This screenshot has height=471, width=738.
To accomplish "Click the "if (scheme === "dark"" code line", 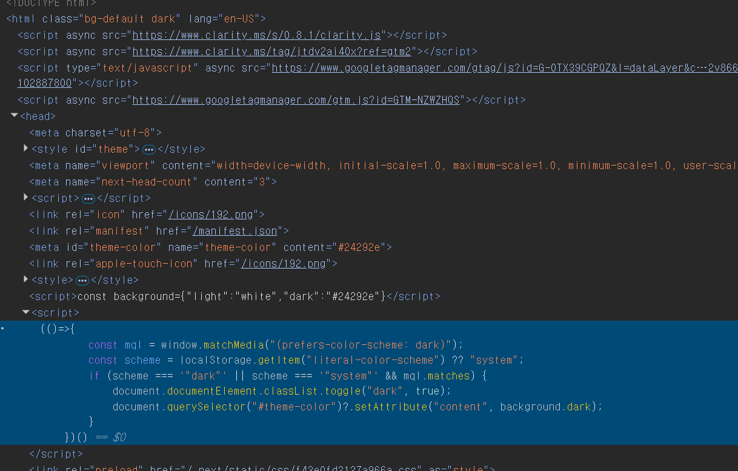I will click(x=288, y=376).
